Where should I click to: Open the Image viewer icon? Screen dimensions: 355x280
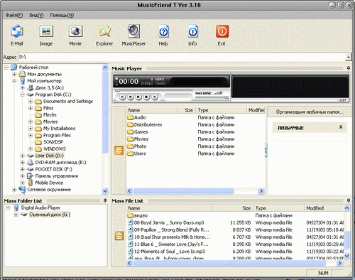(x=46, y=31)
